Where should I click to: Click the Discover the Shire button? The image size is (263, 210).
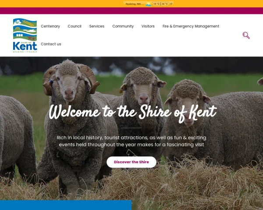[x=131, y=162]
